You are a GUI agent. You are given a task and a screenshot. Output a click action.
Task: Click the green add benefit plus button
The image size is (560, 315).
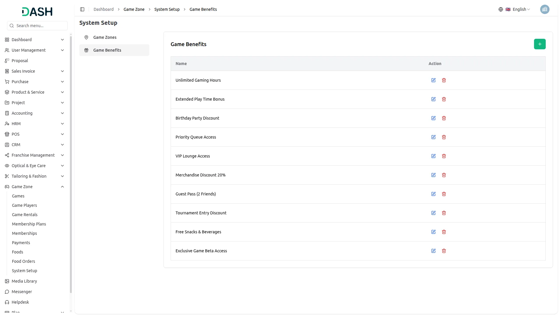tap(540, 44)
